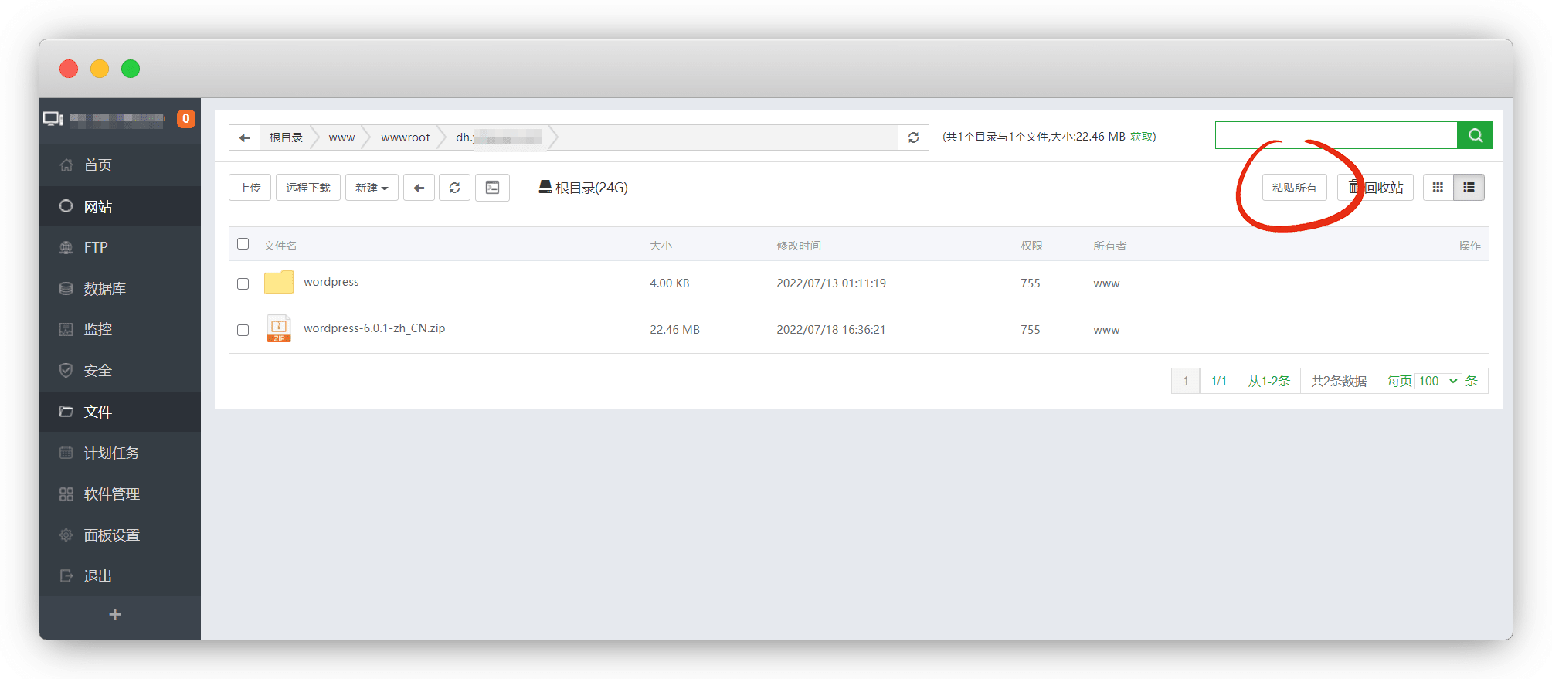Open the 回收站 recycle bin

tap(1375, 188)
